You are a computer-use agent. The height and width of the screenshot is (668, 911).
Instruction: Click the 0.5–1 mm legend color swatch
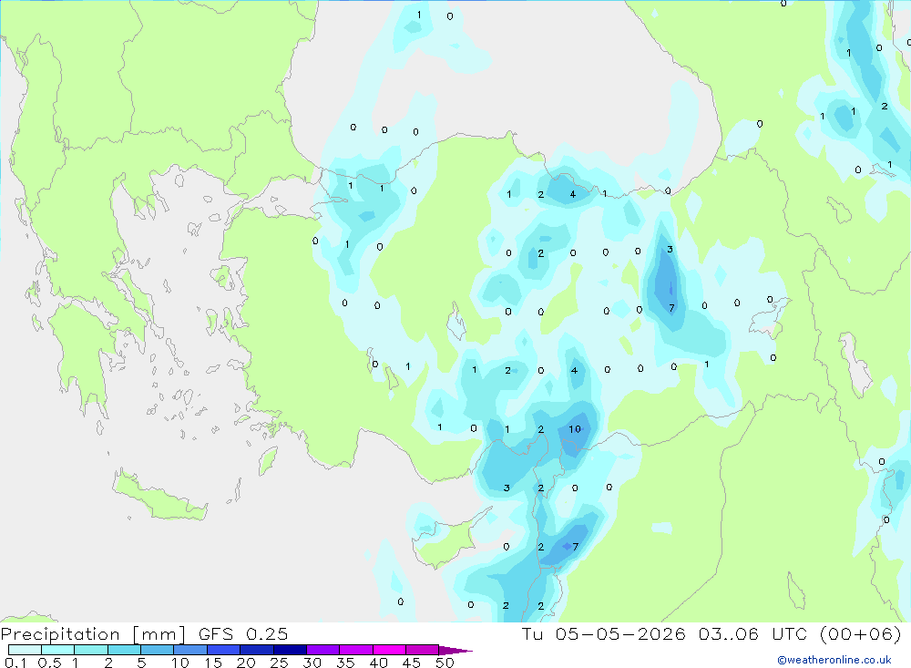[58, 650]
